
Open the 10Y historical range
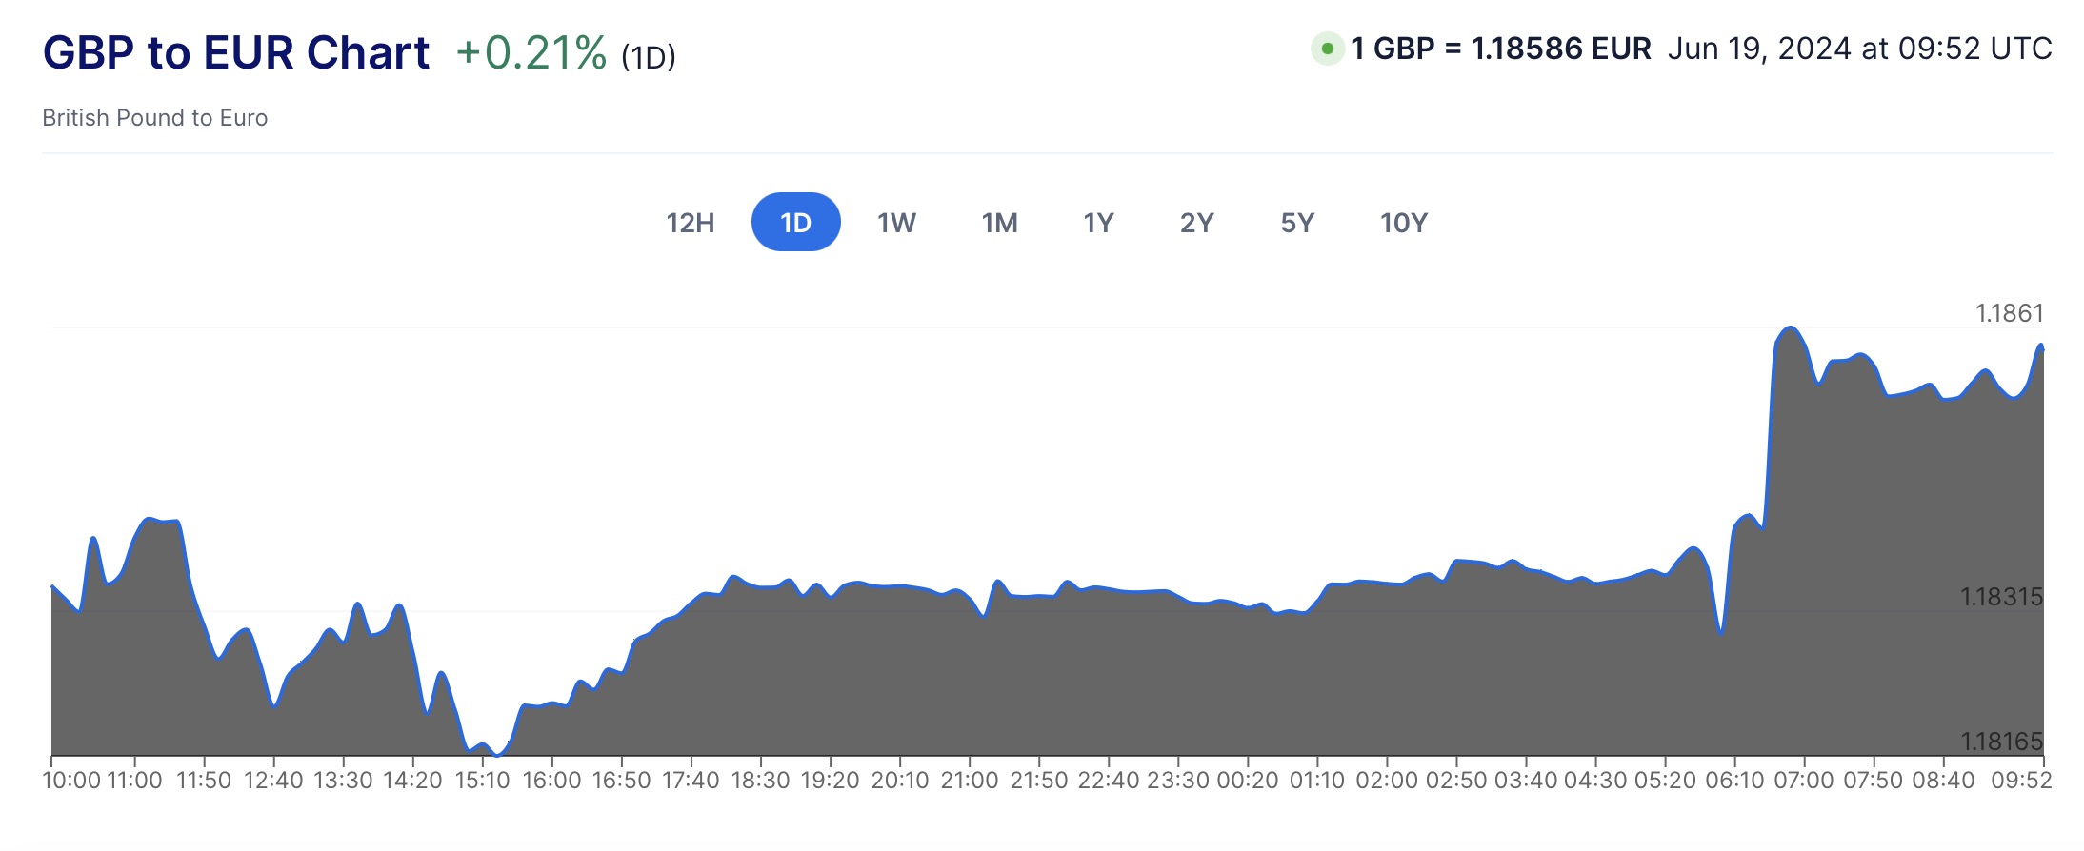(1403, 223)
